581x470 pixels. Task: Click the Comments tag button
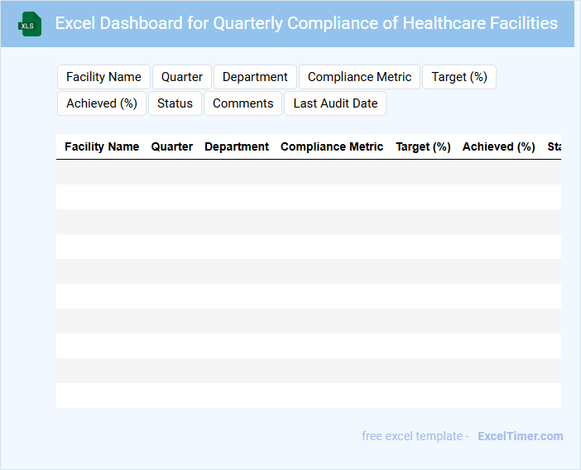242,103
